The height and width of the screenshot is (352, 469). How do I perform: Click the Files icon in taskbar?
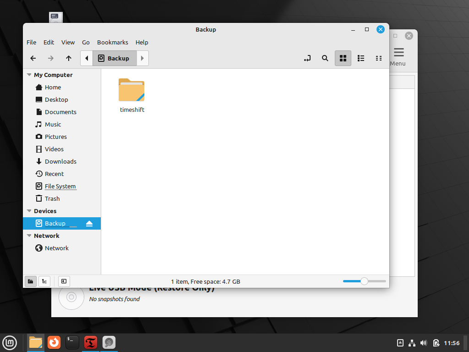36,343
